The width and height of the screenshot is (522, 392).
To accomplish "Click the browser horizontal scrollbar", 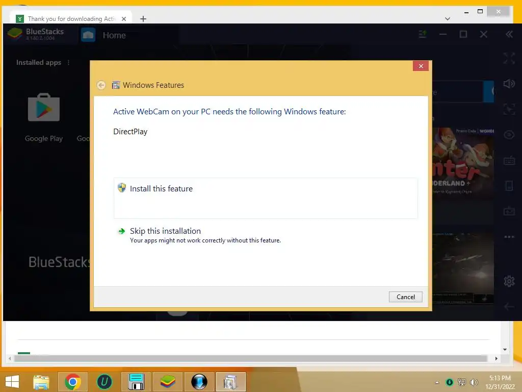I will click(x=250, y=358).
